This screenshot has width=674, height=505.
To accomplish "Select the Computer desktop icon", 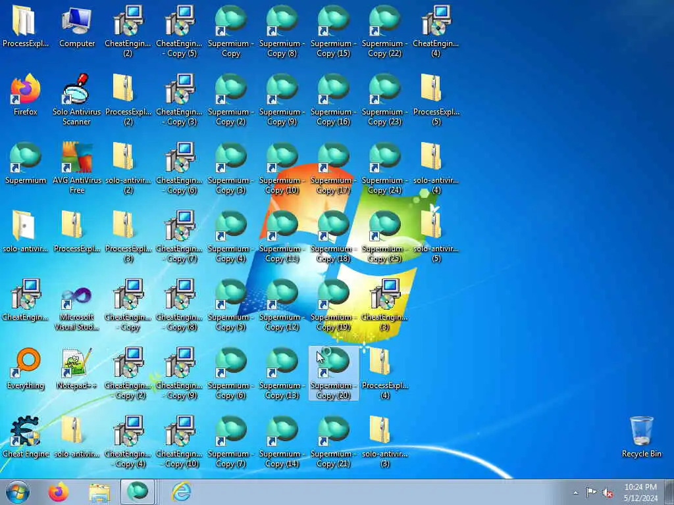I will [77, 26].
